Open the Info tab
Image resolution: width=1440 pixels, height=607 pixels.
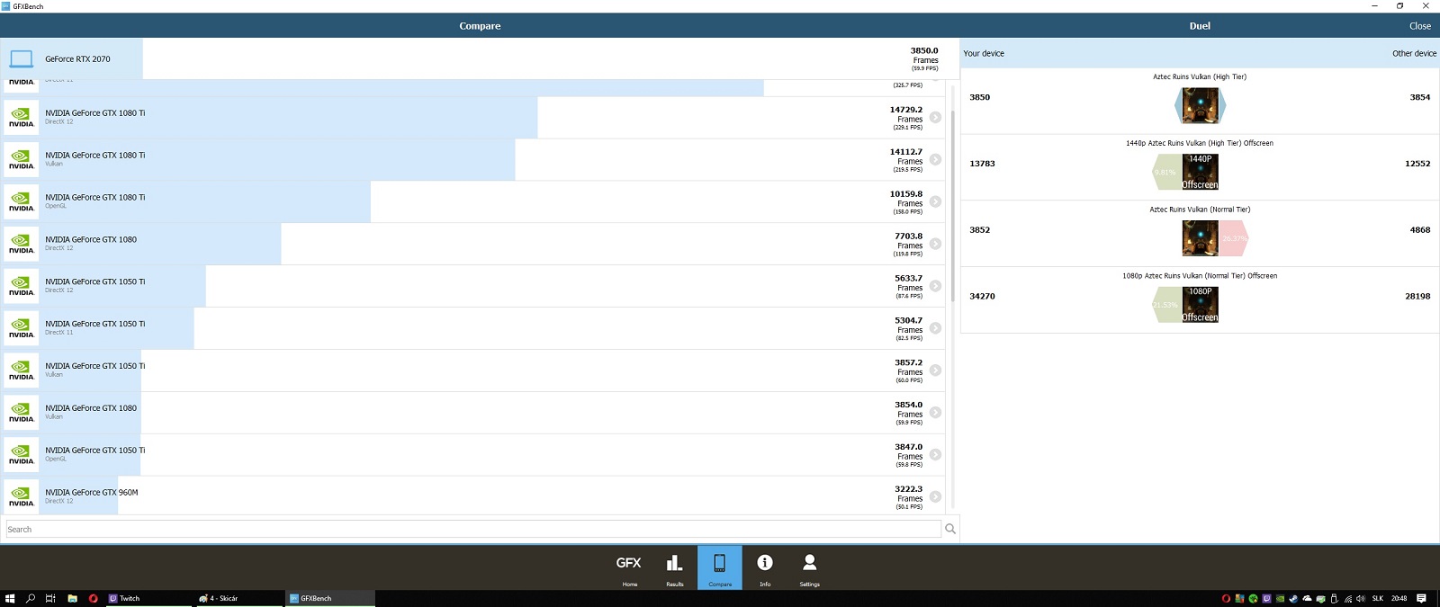pos(764,567)
